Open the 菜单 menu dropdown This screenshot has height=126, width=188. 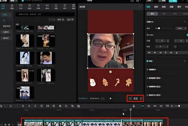point(14,1)
